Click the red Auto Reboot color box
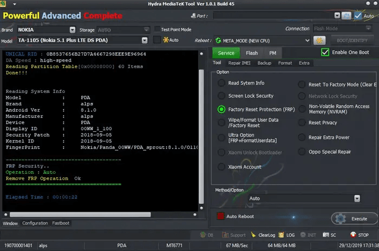The height and width of the screenshot is (251, 379). point(220,216)
